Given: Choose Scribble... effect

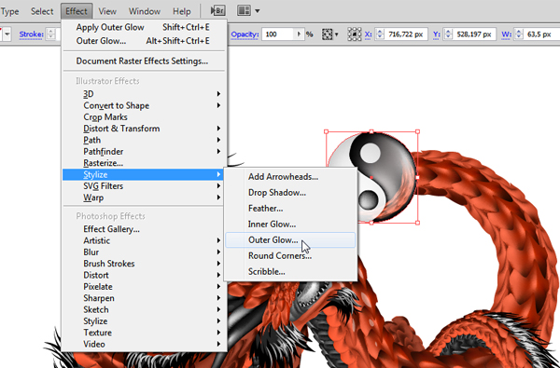Looking at the screenshot, I should click(x=290, y=272).
